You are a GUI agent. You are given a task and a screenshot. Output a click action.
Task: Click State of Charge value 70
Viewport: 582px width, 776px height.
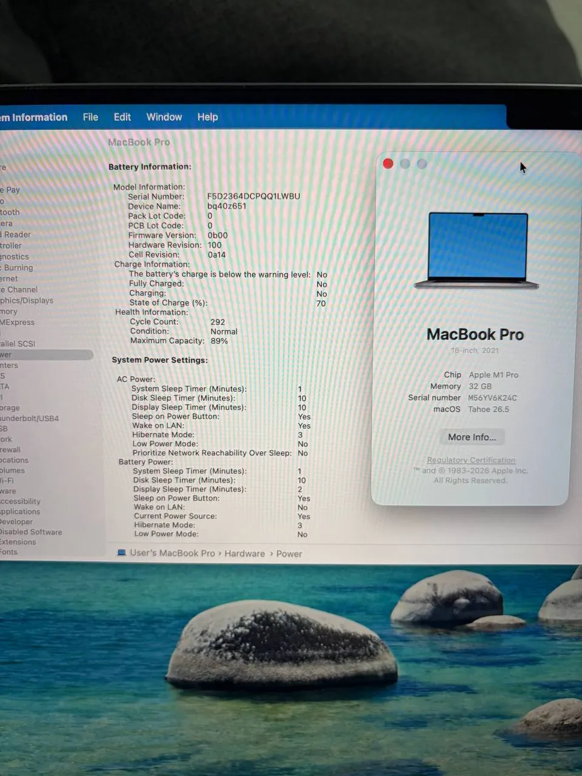tap(321, 303)
